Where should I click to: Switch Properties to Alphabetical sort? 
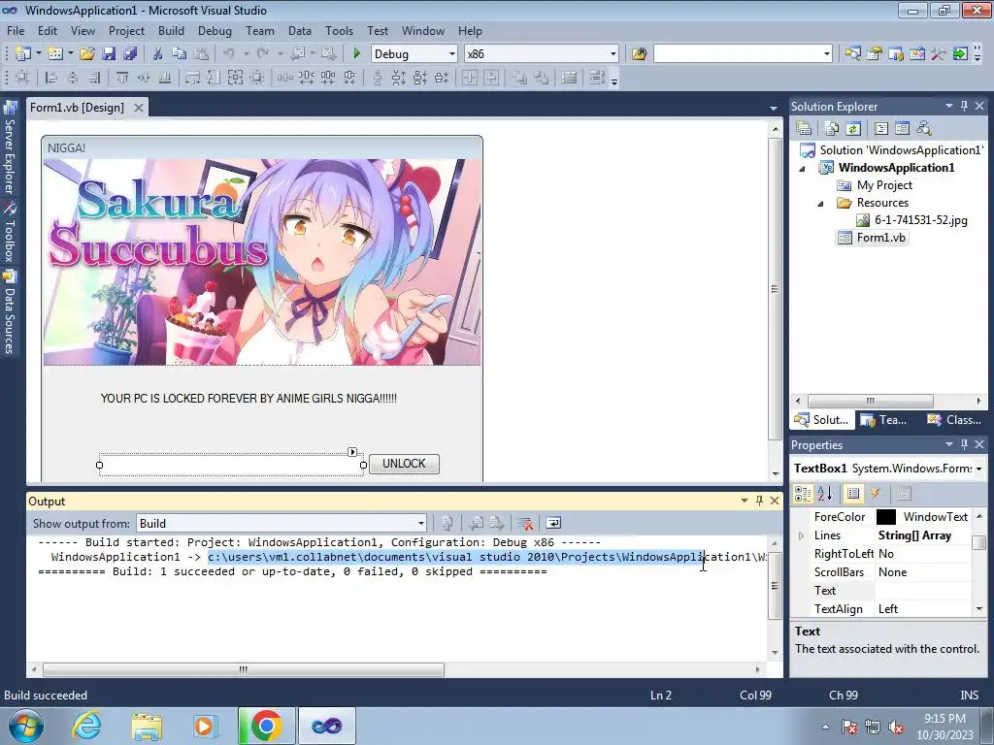point(825,494)
